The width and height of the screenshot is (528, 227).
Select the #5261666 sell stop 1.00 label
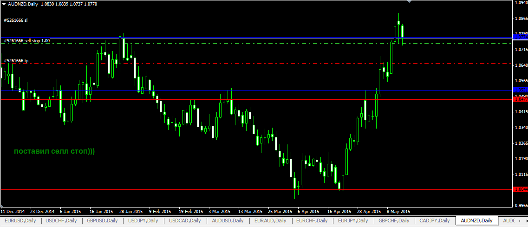26,40
